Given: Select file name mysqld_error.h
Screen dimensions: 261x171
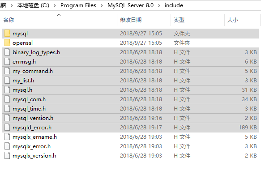Looking at the screenshot, I should [x=32, y=128].
